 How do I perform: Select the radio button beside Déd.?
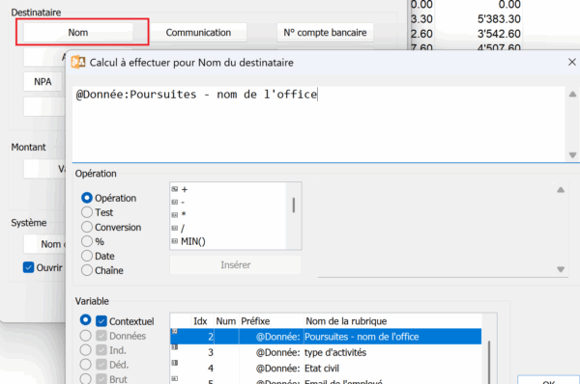pyautogui.click(x=85, y=364)
